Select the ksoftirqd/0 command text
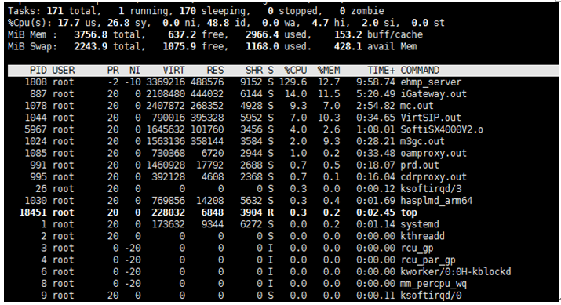561x305 pixels. 431,296
